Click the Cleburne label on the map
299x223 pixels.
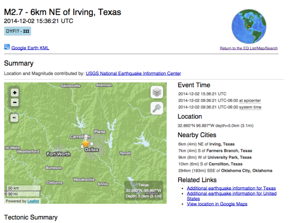coord(54,183)
